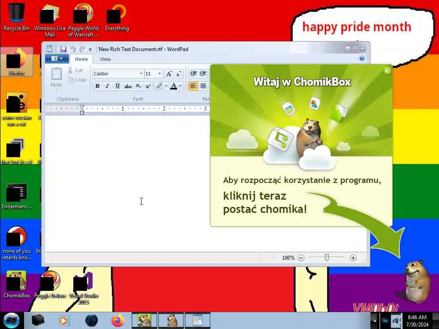
Task: Click the zoom out minus button
Action: pyautogui.click(x=301, y=257)
